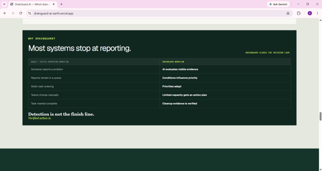The height and width of the screenshot is (171, 322).
Task: Open Chrome three-dot menu
Action: click(317, 13)
